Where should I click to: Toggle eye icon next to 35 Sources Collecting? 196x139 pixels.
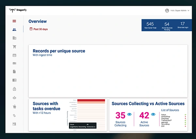point(129,114)
